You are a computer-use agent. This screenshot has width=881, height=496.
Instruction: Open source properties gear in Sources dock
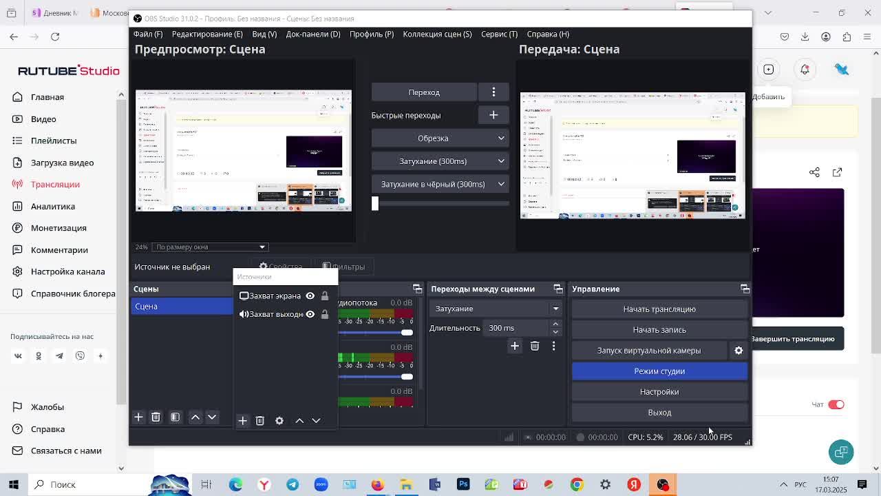click(x=279, y=420)
